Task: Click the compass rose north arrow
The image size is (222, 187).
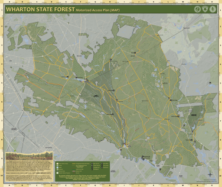Action: [x=210, y=174]
